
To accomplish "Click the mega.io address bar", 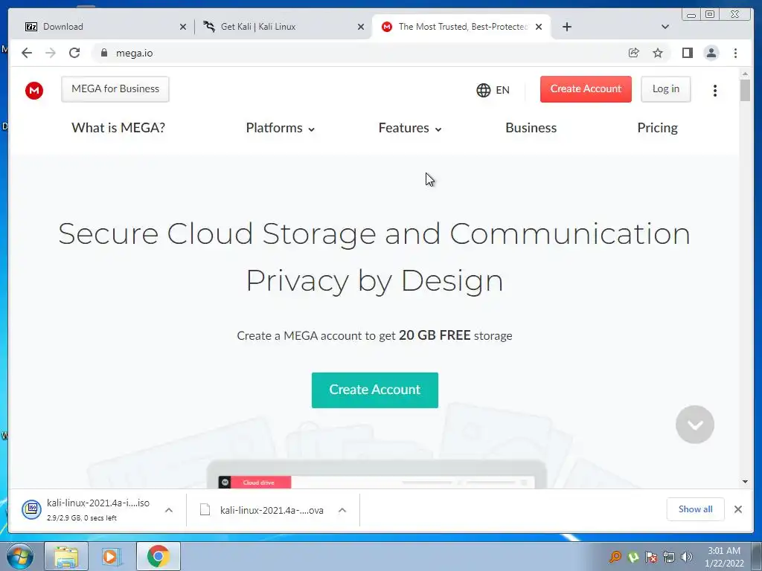I will [359, 53].
